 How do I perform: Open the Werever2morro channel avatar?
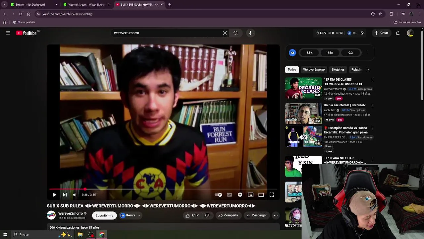pyautogui.click(x=51, y=215)
